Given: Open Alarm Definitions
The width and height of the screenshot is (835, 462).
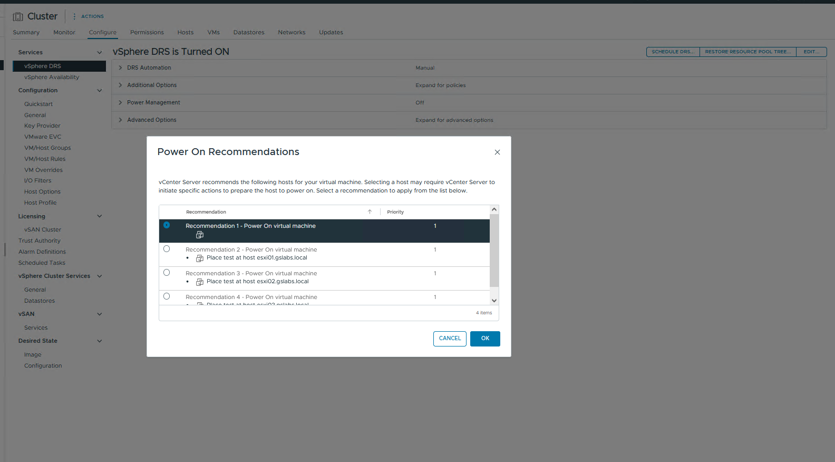Looking at the screenshot, I should tap(42, 252).
